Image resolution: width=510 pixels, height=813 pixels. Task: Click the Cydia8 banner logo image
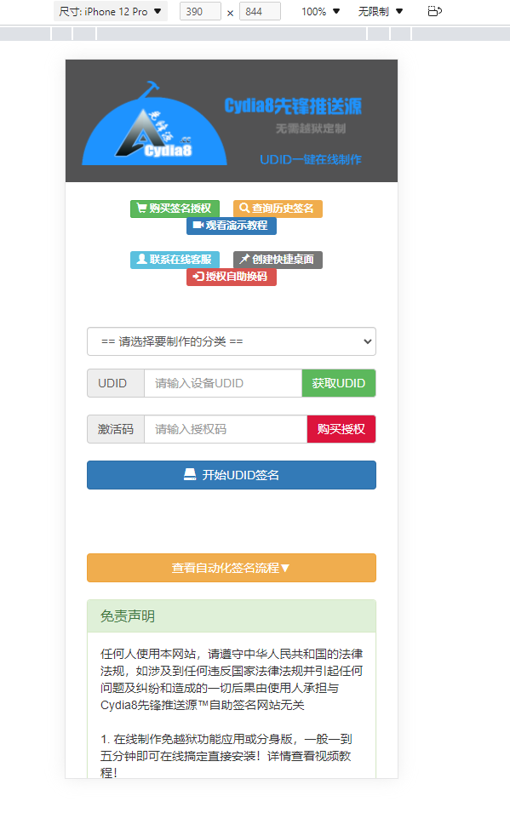click(155, 123)
